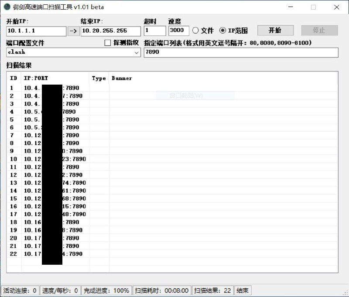Click the 超时 timeout input field

coord(155,31)
